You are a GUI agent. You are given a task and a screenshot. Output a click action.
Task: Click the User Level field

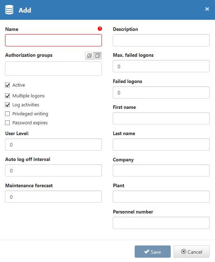pos(53,144)
